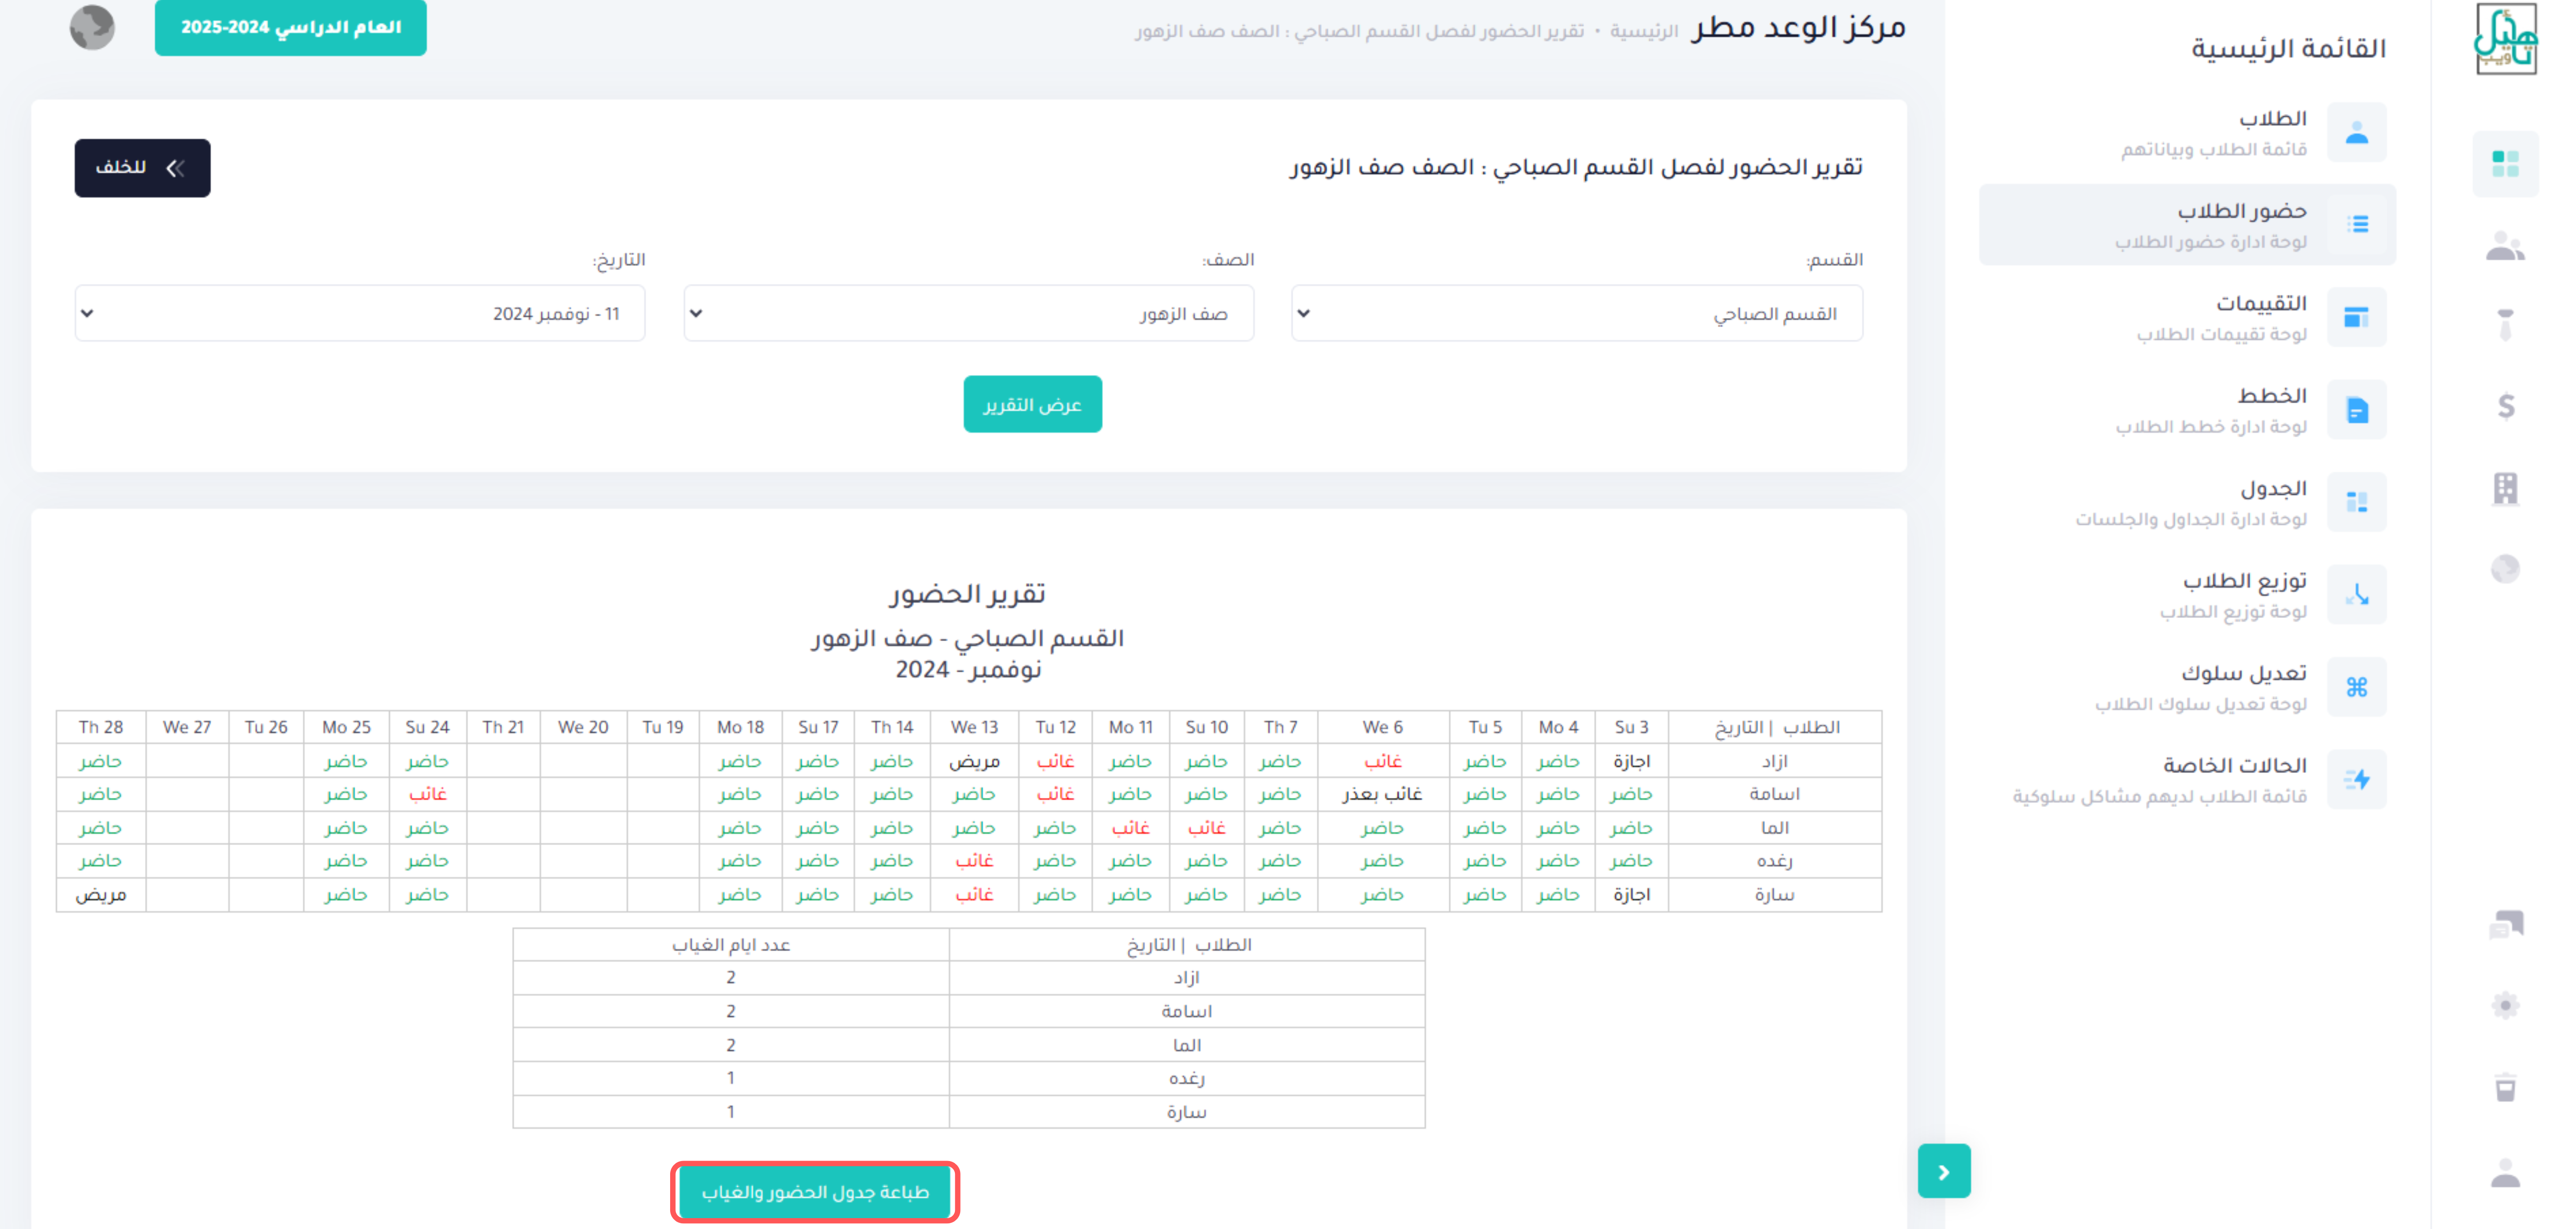Click the document icon beside الخطط
This screenshot has width=2576, height=1229.
coord(2357,409)
